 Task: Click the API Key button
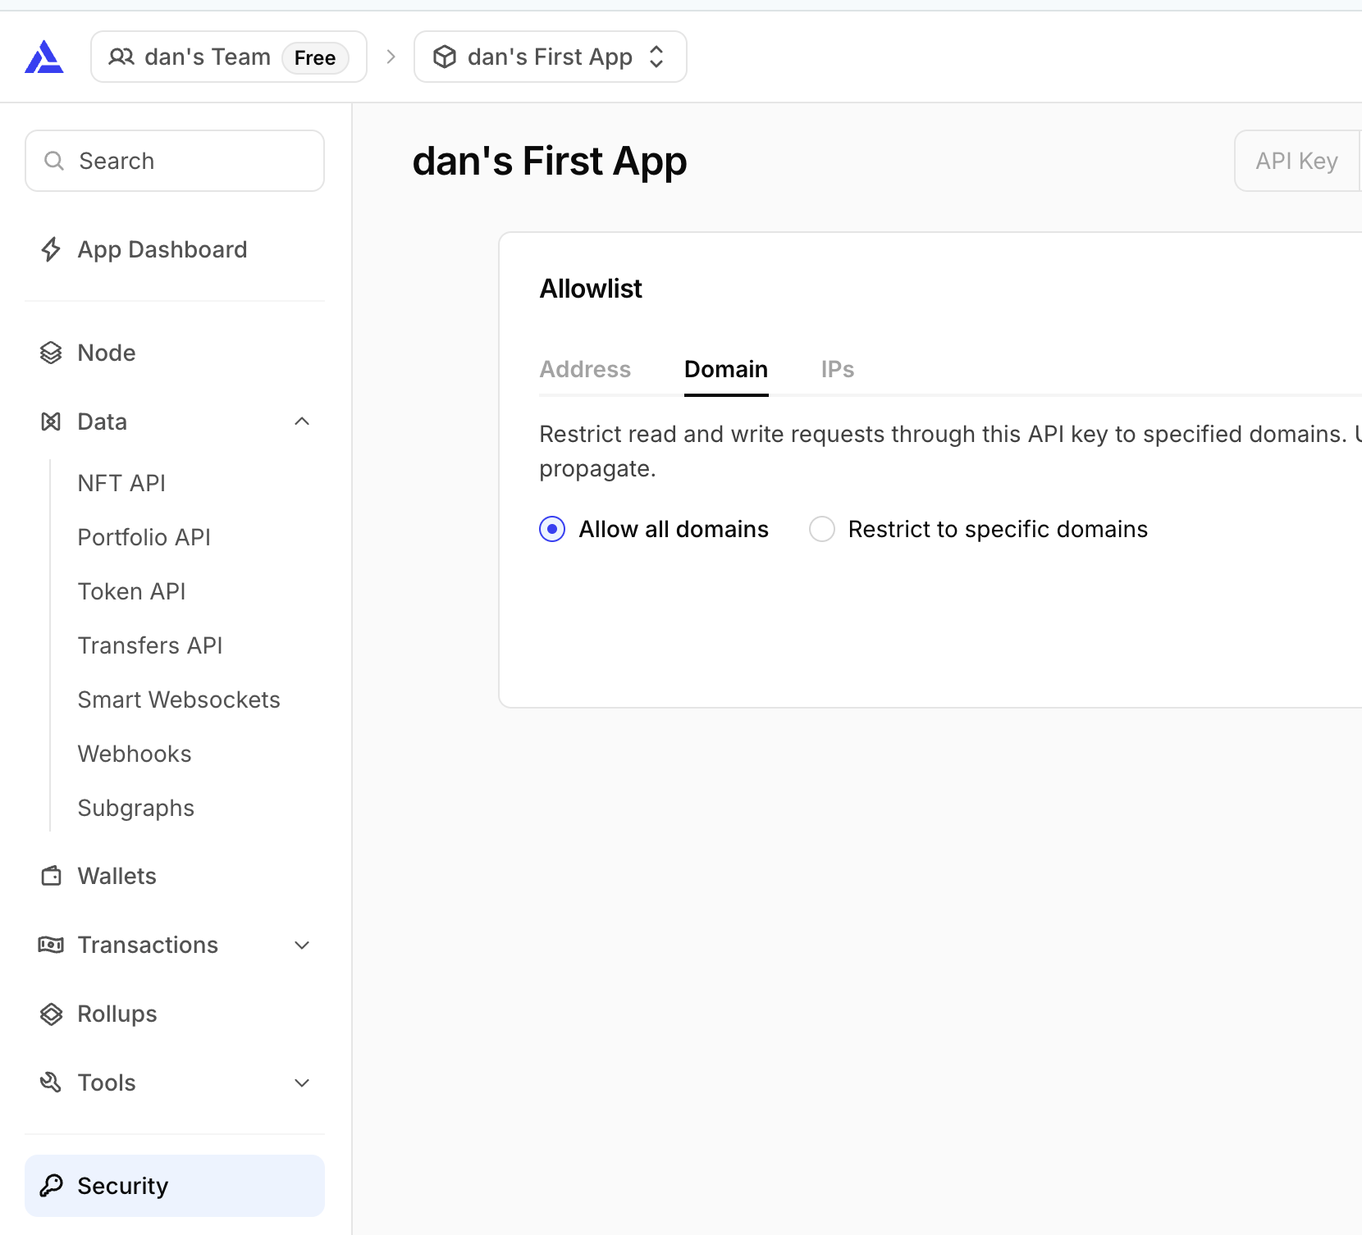point(1296,161)
